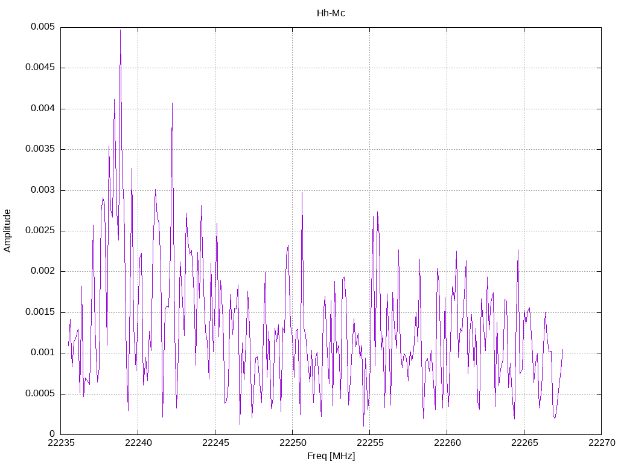Click the Freq [MHz] x-axis label

[331, 456]
